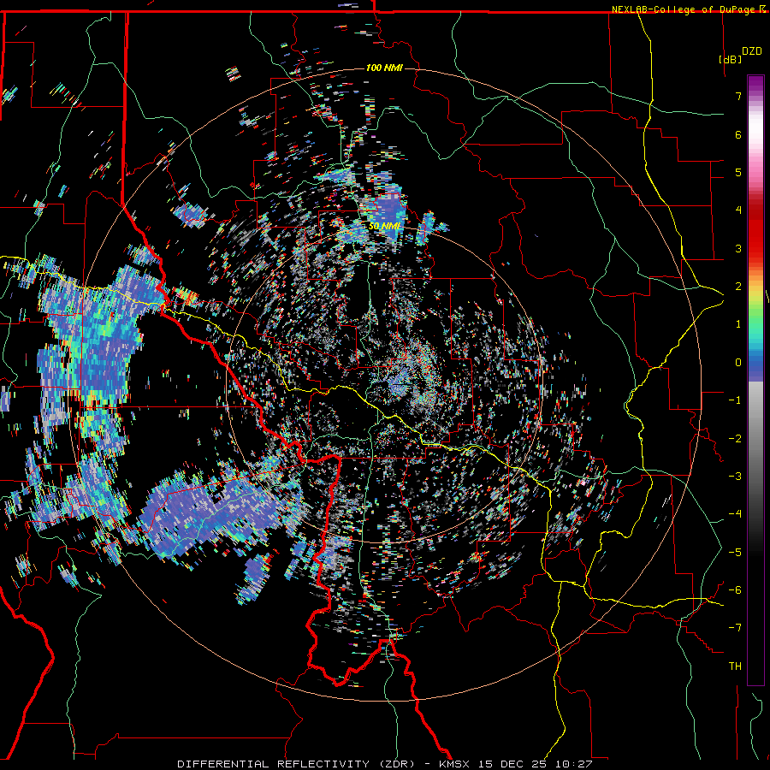Click the '50 NMI' range ring label
The image size is (770, 770).
coord(384,226)
